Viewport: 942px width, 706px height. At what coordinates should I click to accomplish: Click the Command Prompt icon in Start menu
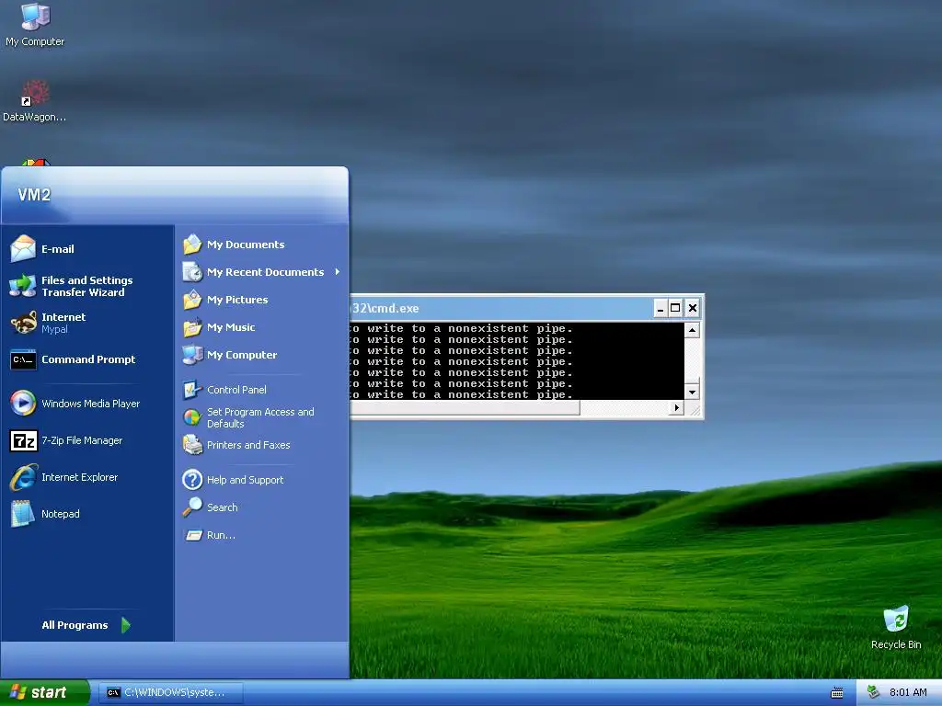[x=23, y=359]
